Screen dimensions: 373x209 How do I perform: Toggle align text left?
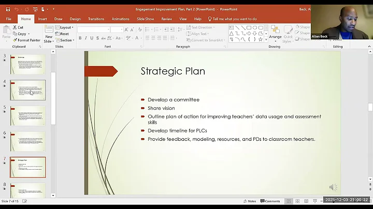(x=148, y=38)
